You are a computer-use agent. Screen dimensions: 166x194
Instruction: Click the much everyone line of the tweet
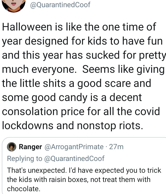83,69
